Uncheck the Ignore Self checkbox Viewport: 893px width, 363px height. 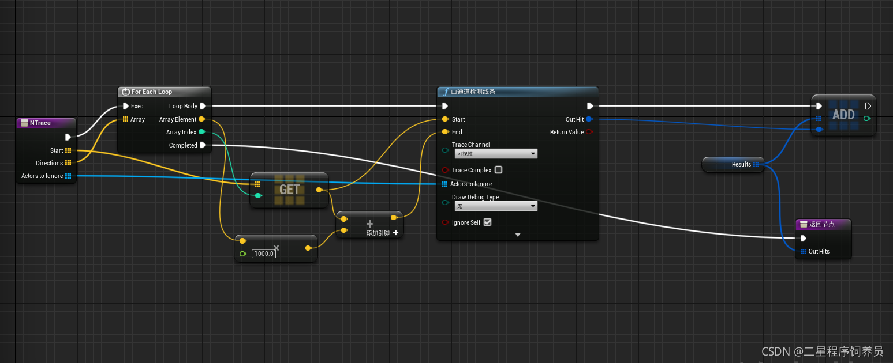pyautogui.click(x=487, y=222)
